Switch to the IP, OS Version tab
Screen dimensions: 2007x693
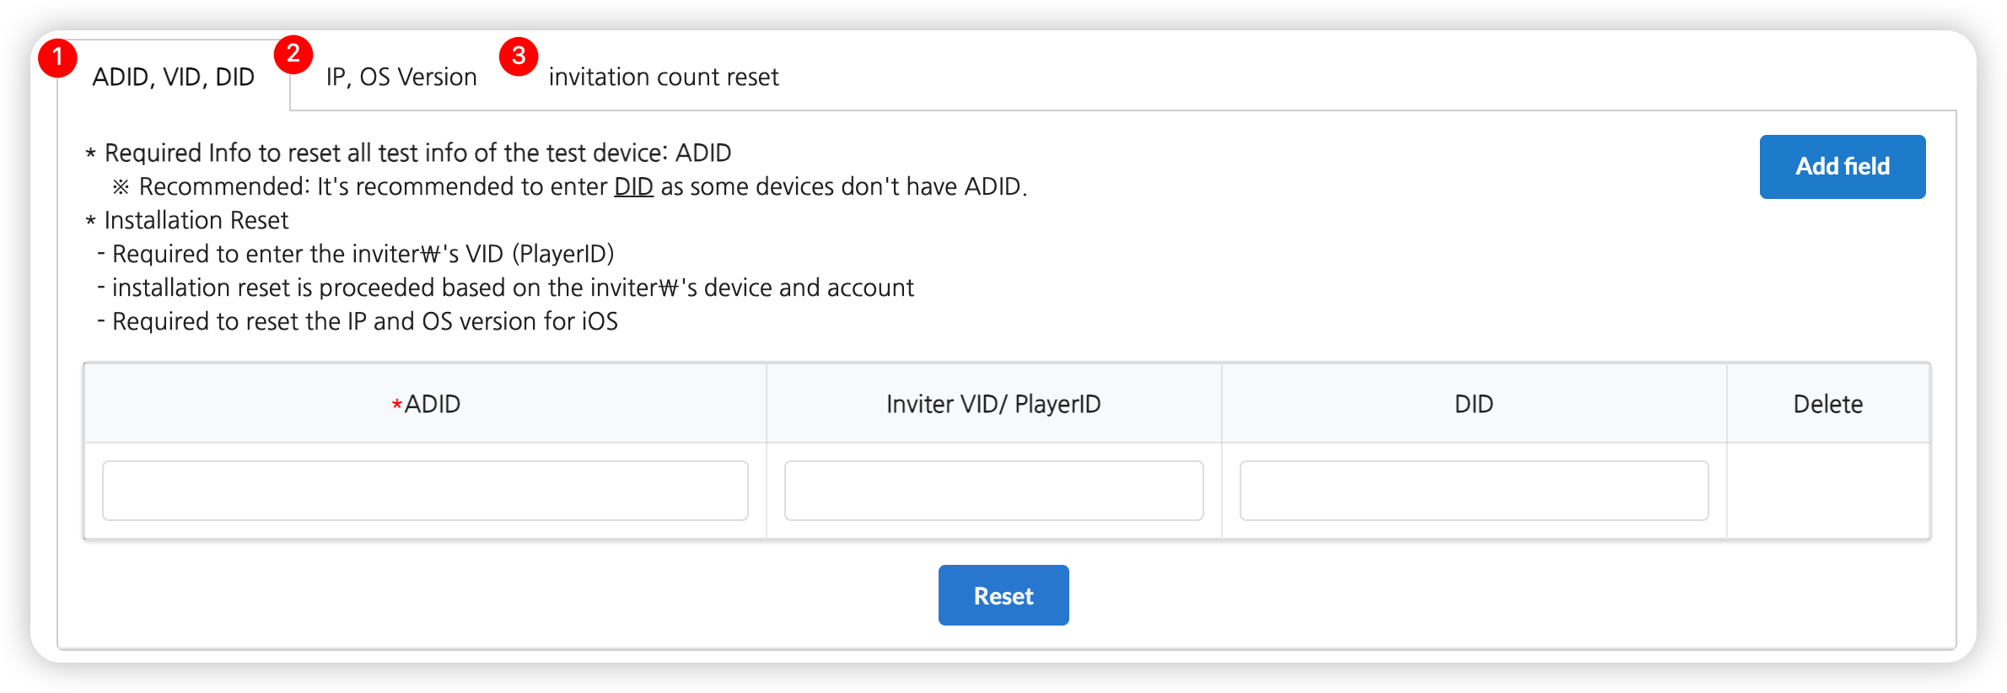(401, 78)
